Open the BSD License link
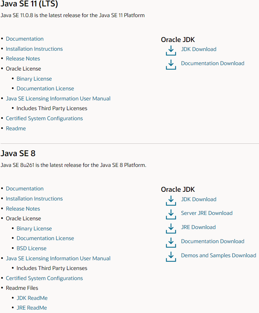 click(31, 248)
